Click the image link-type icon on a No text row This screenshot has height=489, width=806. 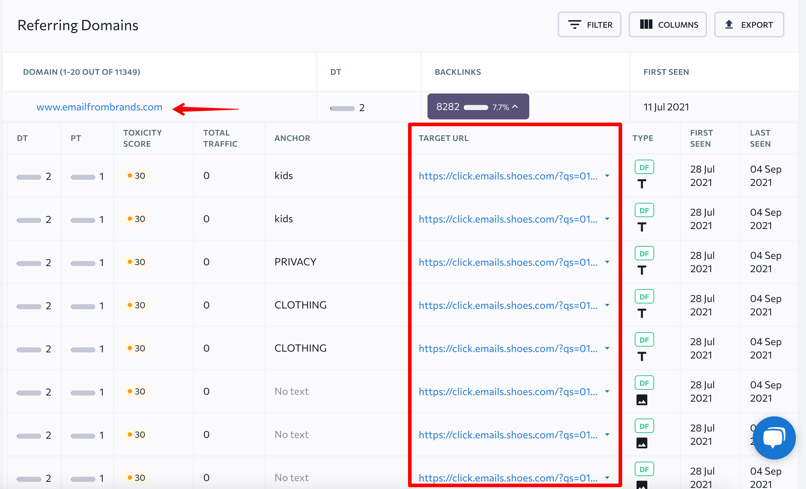(x=643, y=400)
